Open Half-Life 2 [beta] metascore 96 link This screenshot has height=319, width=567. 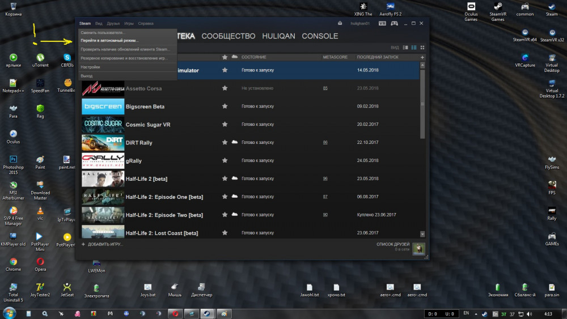click(325, 178)
